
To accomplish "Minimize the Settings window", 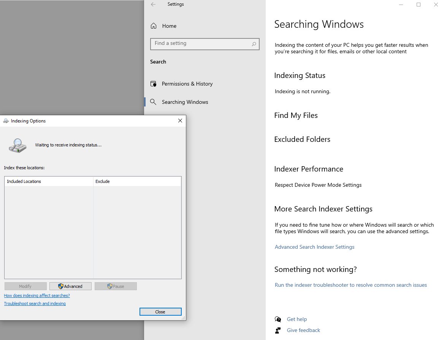I will [401, 5].
